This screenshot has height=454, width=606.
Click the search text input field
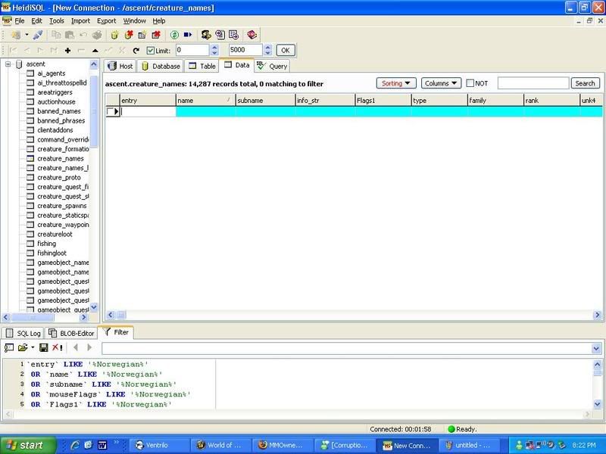click(533, 83)
